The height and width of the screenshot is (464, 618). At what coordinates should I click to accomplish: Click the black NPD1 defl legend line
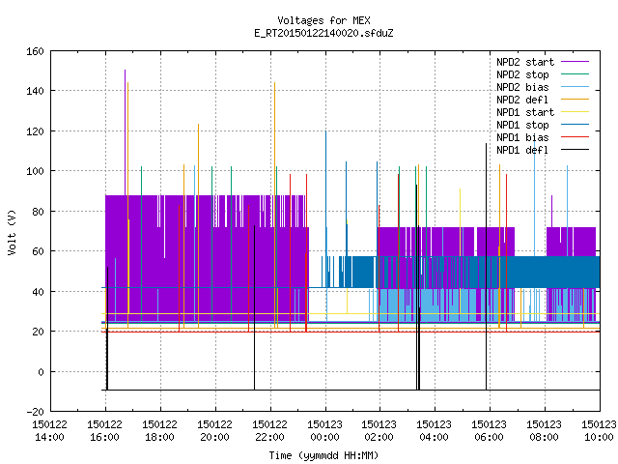pos(575,150)
